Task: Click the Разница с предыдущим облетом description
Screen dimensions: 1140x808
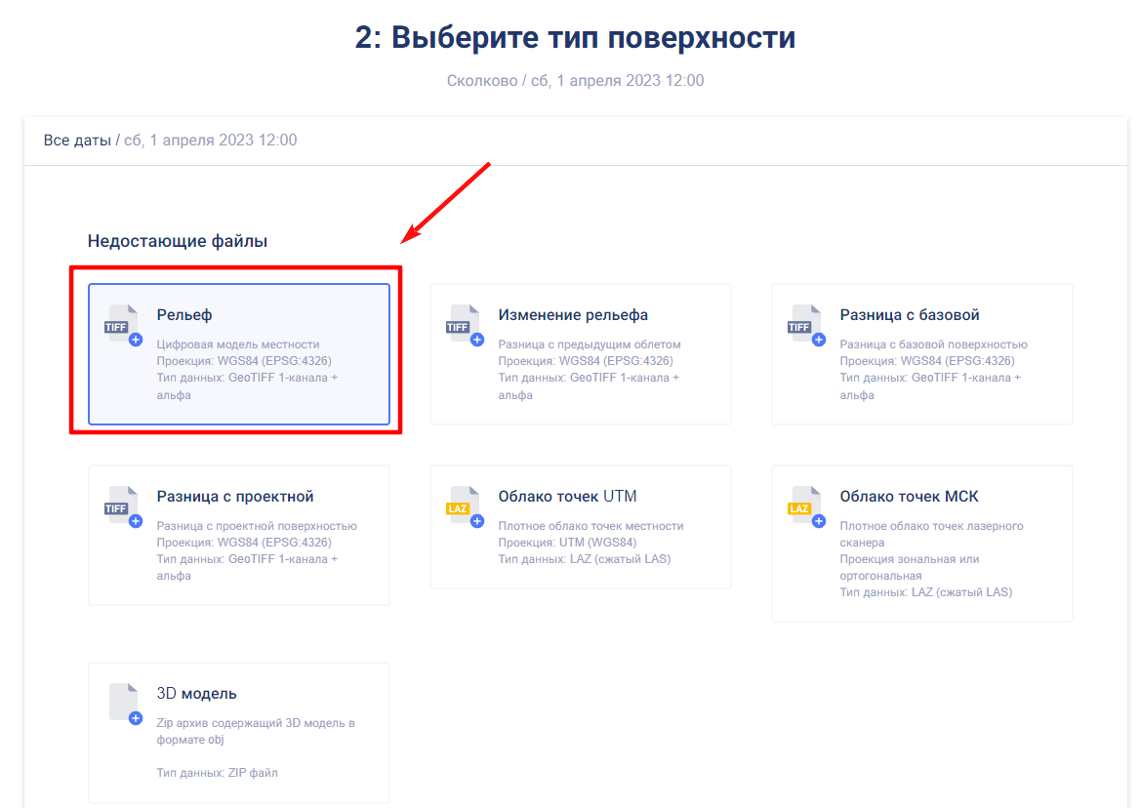Action: point(590,344)
